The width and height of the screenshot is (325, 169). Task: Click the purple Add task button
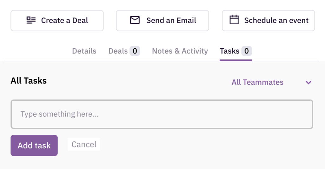coord(34,145)
